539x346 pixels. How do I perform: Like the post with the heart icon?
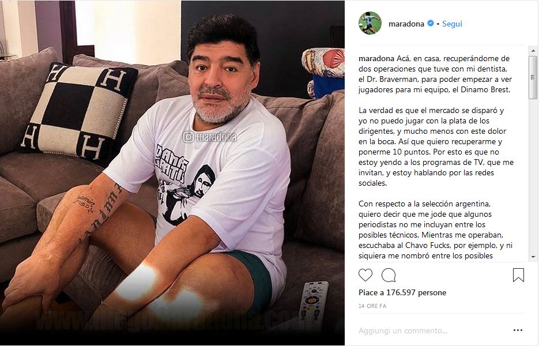click(x=365, y=275)
